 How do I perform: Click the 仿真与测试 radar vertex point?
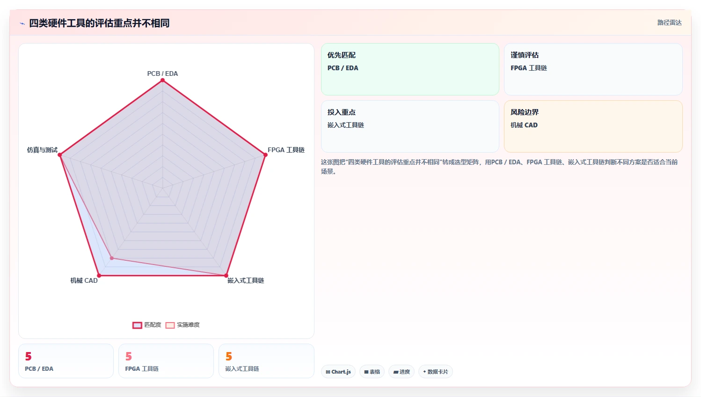(x=60, y=154)
